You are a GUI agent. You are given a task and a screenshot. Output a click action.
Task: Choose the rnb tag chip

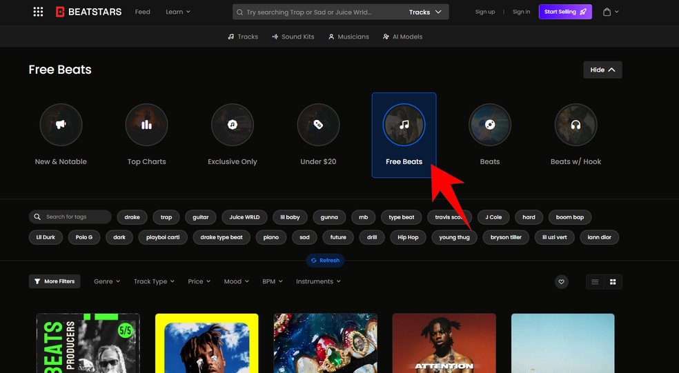click(364, 217)
